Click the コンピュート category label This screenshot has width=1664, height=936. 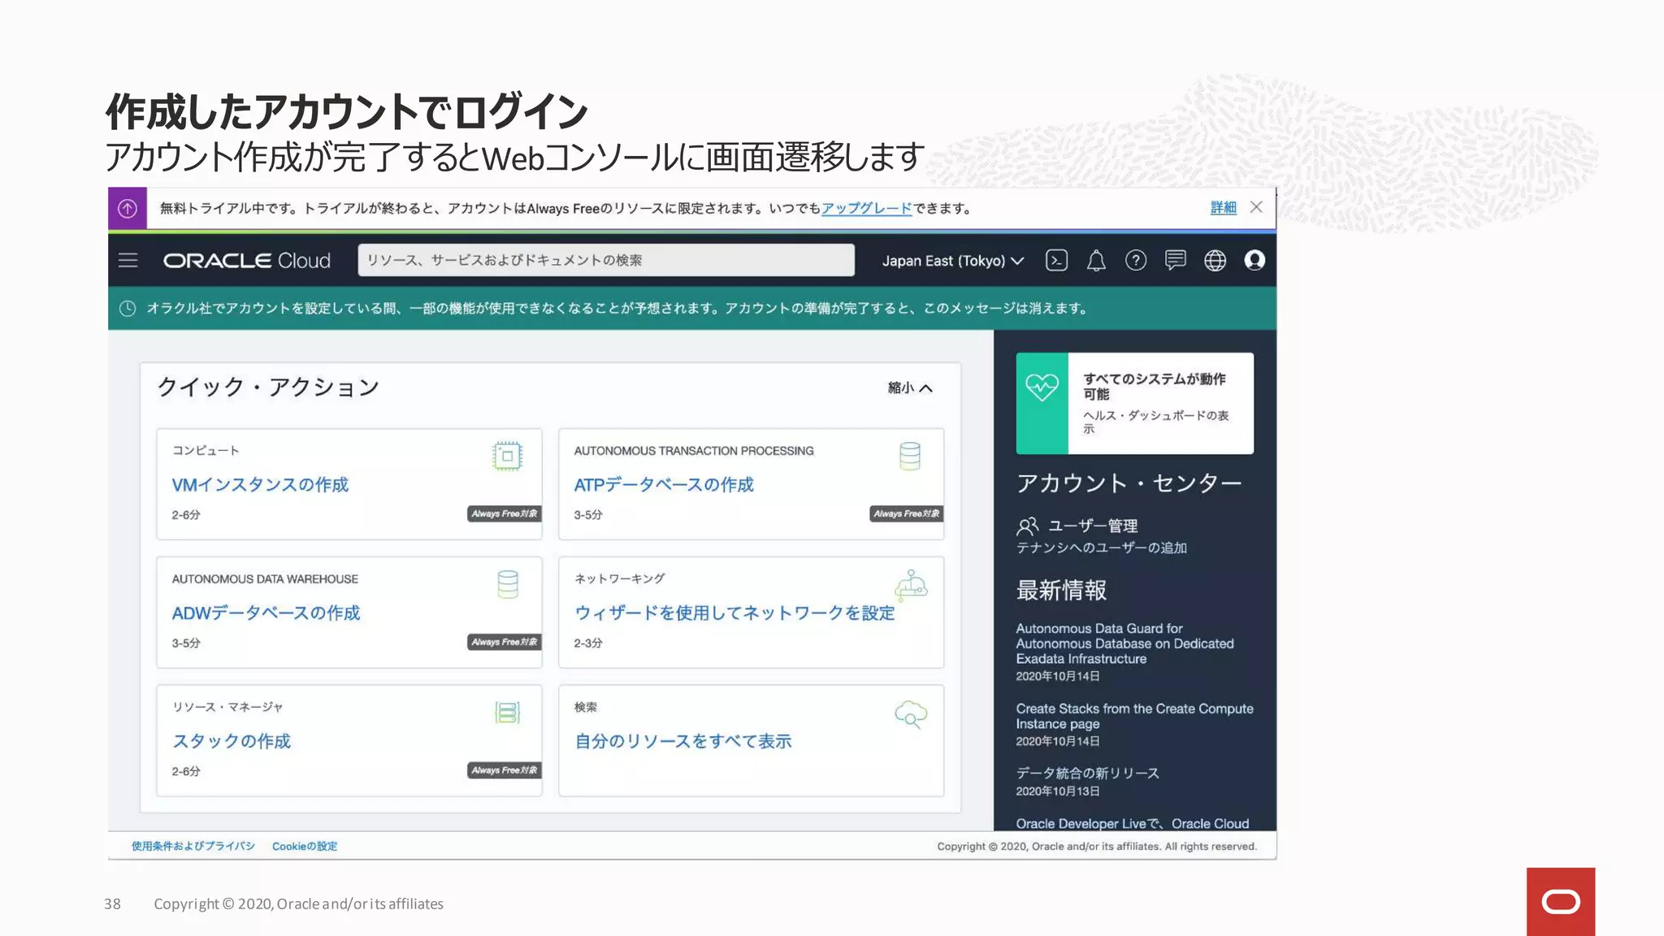click(x=206, y=450)
